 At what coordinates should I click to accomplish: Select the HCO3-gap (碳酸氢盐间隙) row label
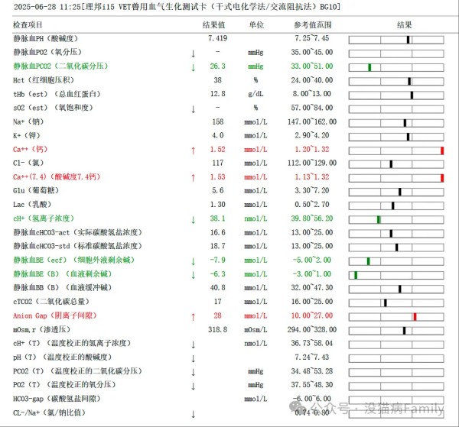tap(57, 399)
